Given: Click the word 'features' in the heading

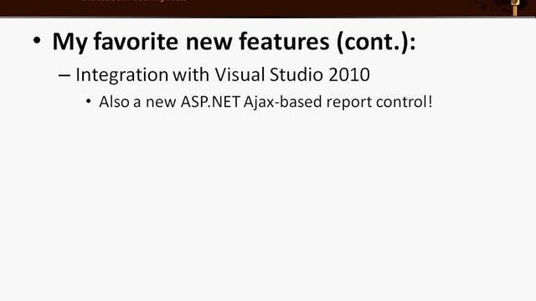Looking at the screenshot, I should [x=284, y=41].
